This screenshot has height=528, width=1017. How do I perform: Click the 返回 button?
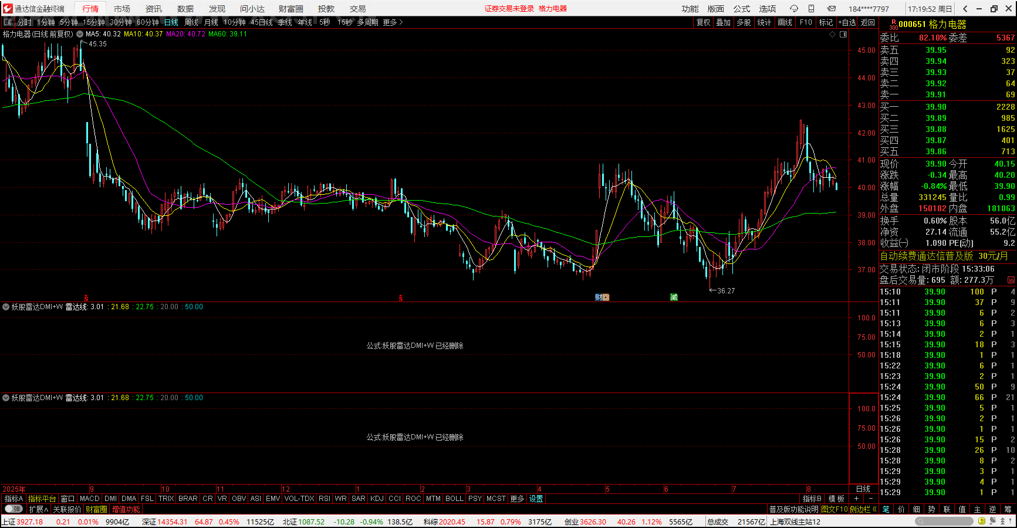(x=868, y=22)
